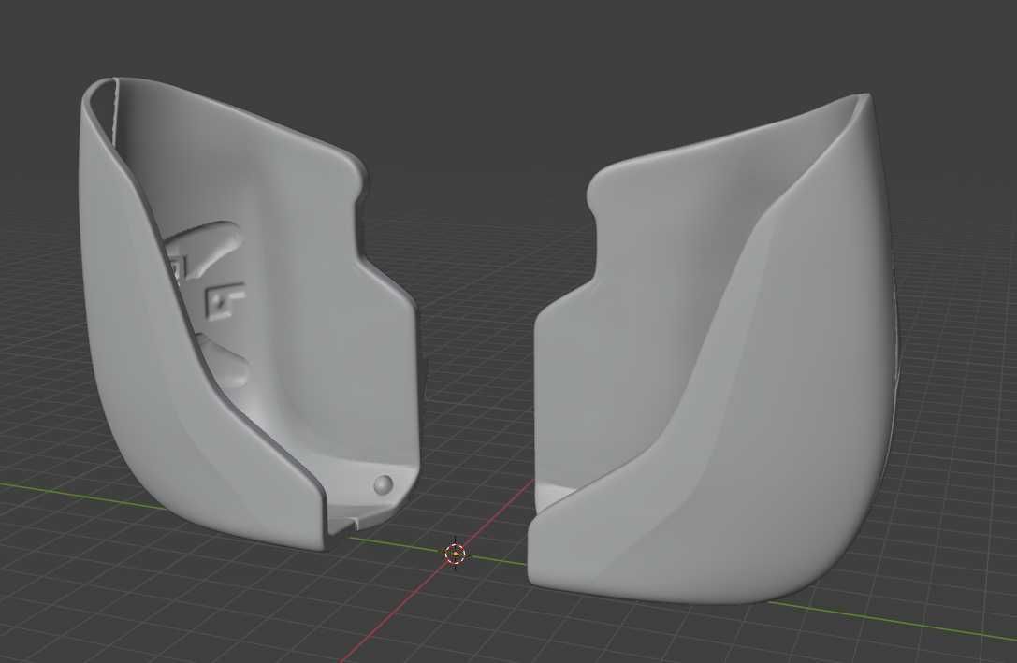The width and height of the screenshot is (1017, 663).
Task: Click the 3D cursor at the origin
Action: (455, 554)
